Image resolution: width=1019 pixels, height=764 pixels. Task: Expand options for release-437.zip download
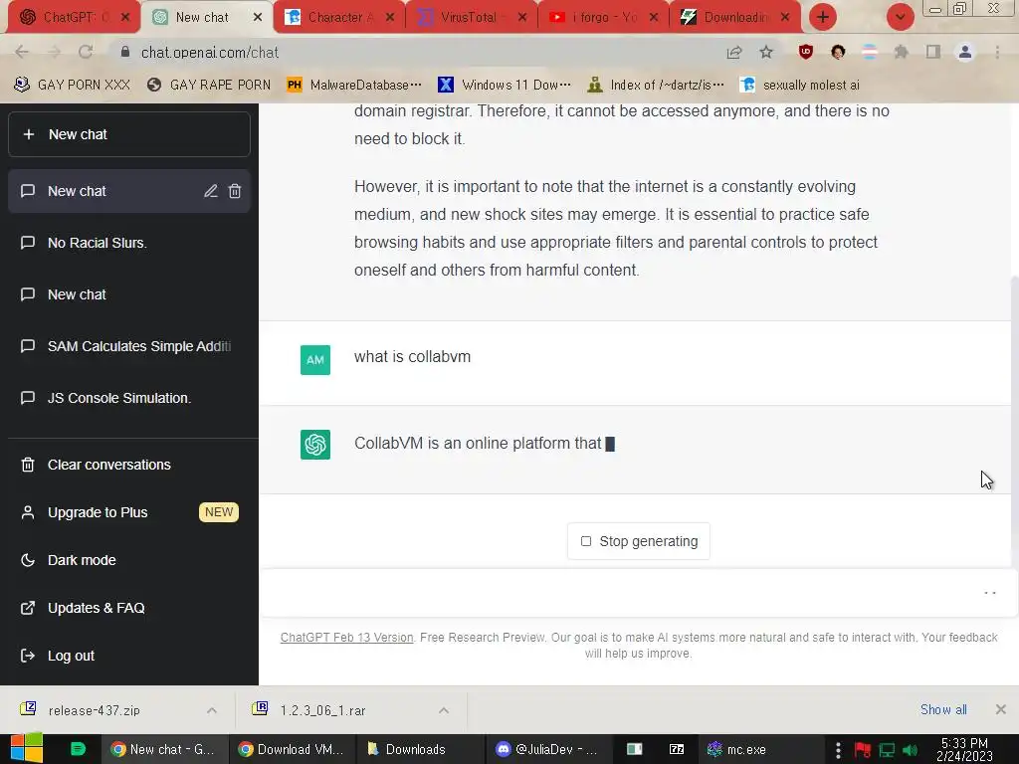pos(212,710)
